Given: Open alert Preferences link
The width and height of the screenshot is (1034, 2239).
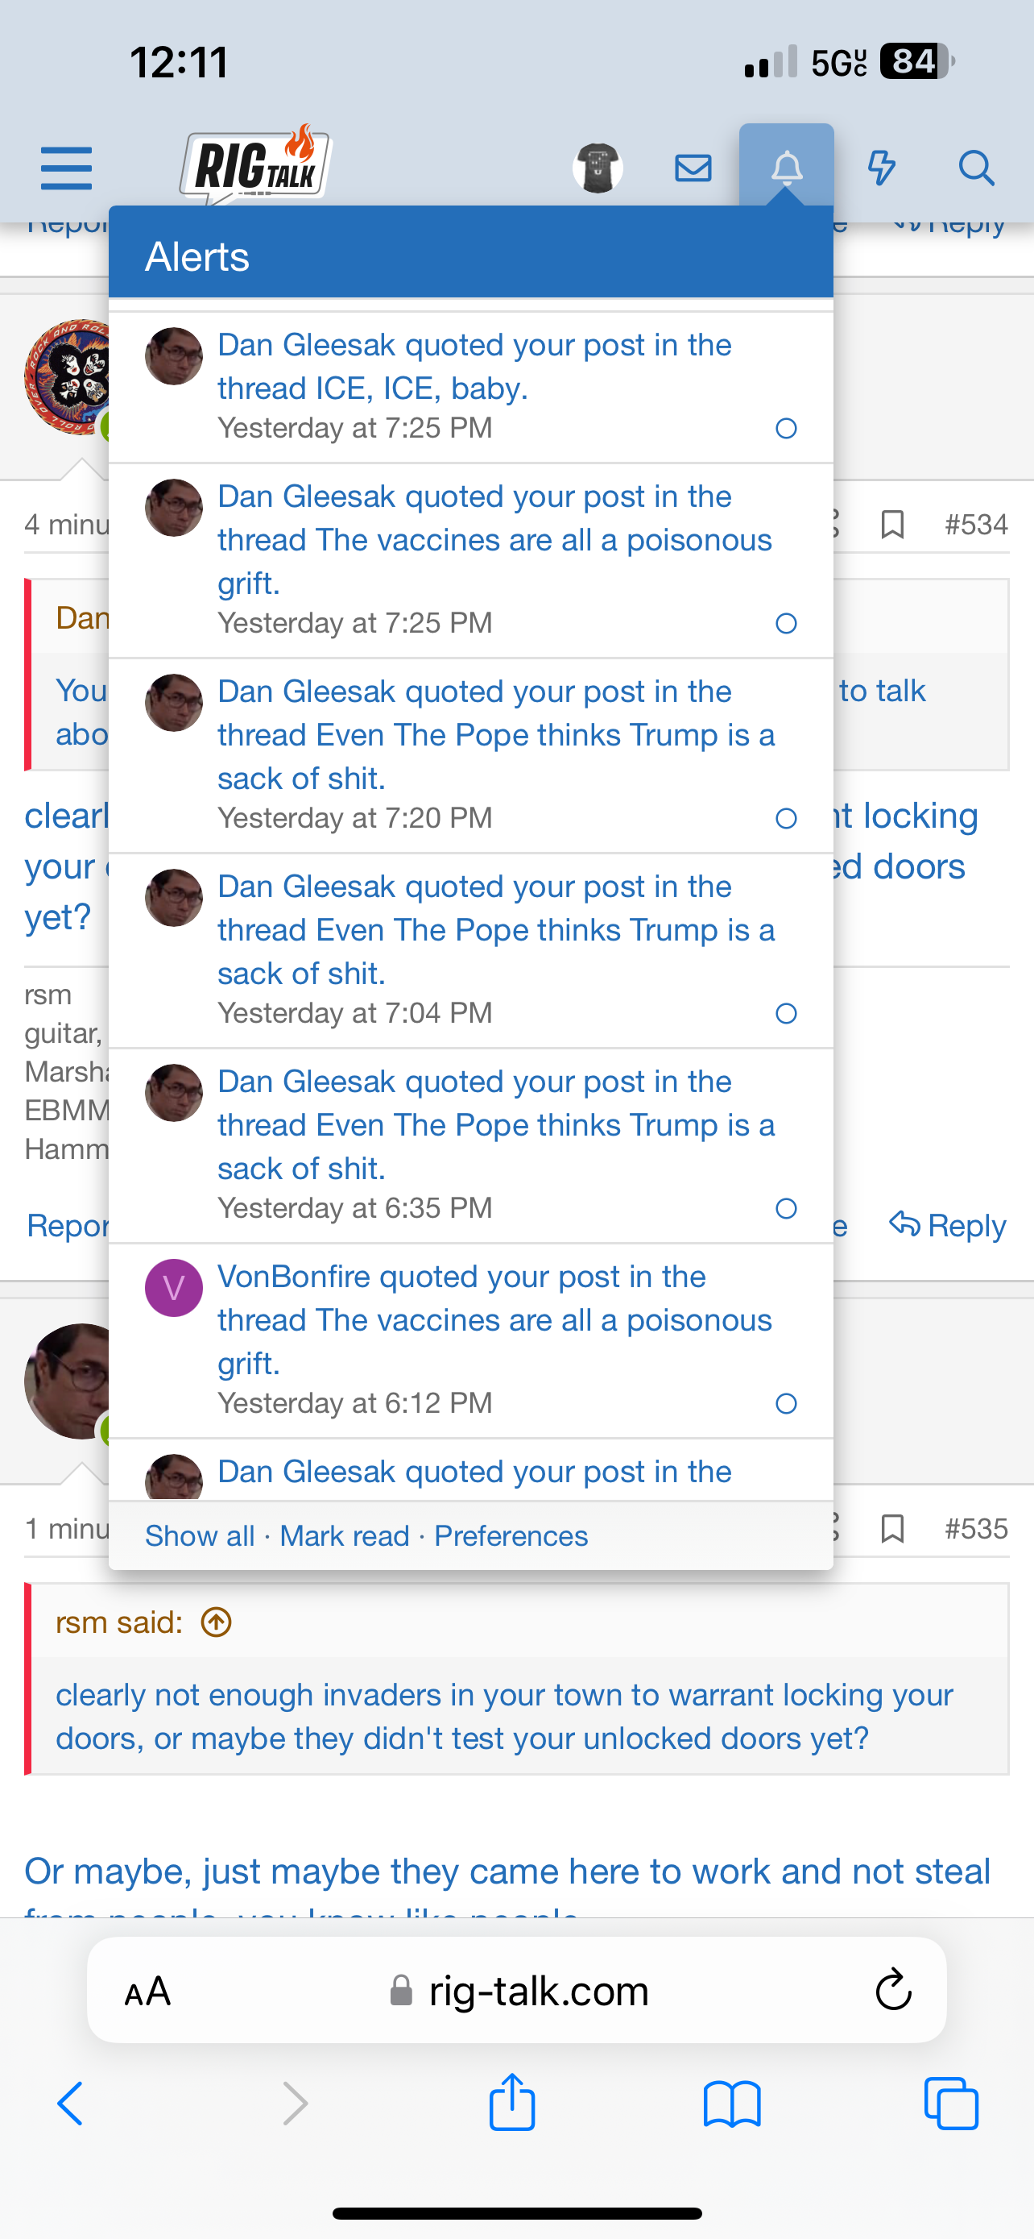Looking at the screenshot, I should pyautogui.click(x=511, y=1537).
